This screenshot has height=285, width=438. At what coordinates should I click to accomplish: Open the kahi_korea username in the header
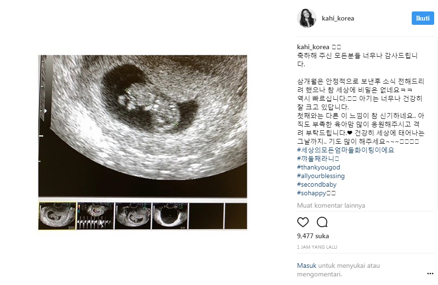pyautogui.click(x=338, y=18)
